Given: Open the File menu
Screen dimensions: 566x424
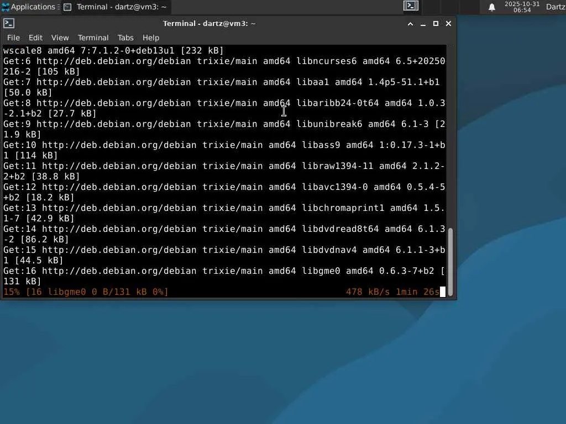Looking at the screenshot, I should 13,38.
